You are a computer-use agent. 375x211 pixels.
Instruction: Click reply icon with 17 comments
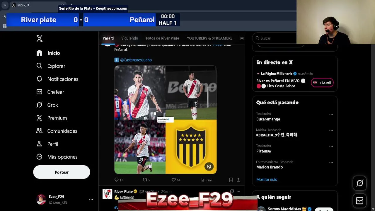pyautogui.click(x=117, y=180)
